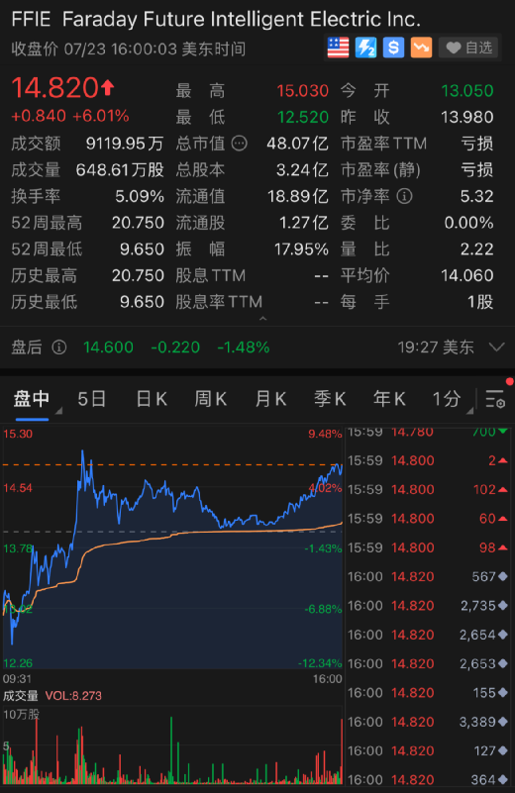Tap the 振幅 value 17.95%

pyautogui.click(x=301, y=248)
